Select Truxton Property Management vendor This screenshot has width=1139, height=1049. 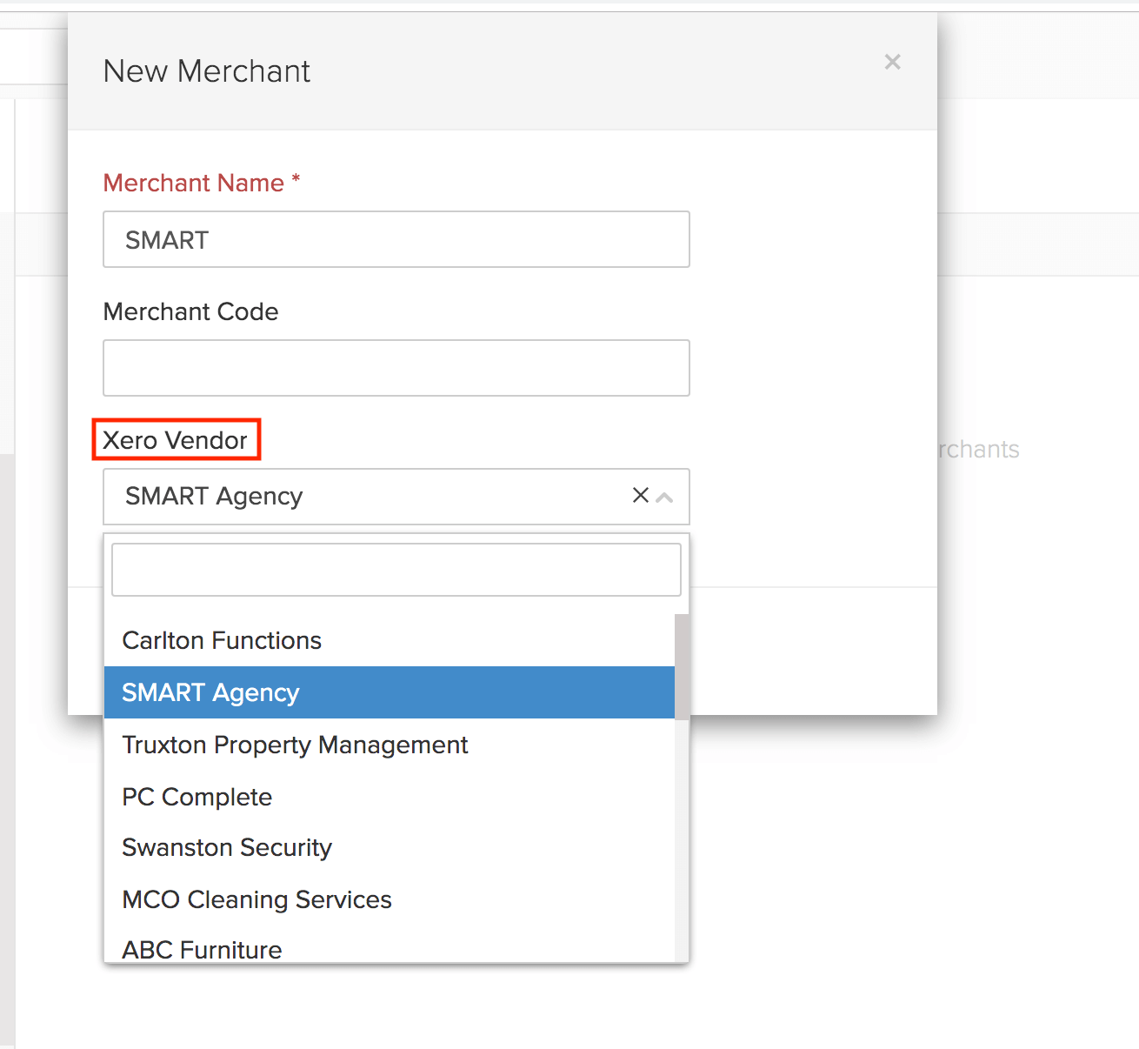pos(295,745)
